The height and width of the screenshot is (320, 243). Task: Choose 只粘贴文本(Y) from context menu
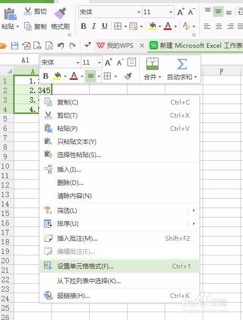pyautogui.click(x=119, y=142)
